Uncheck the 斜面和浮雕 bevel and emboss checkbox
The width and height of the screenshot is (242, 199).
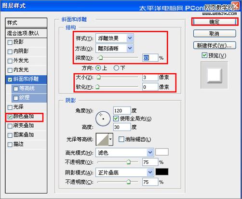coord(10,80)
